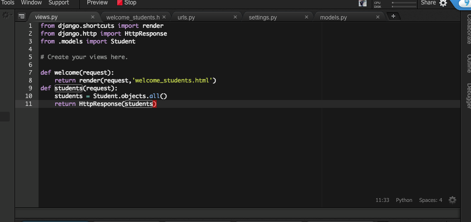The image size is (471, 222).
Task: Close the settings.py tab
Action: [x=307, y=17]
